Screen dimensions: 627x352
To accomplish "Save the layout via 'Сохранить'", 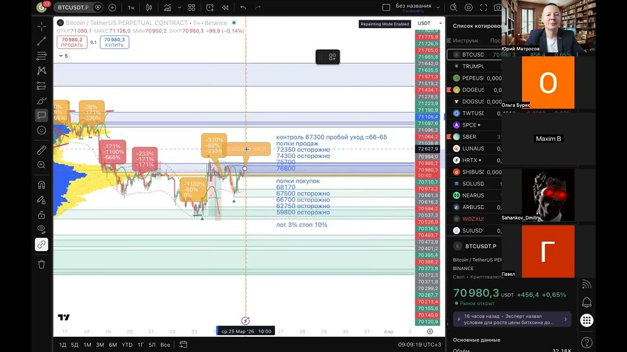I will point(413,11).
